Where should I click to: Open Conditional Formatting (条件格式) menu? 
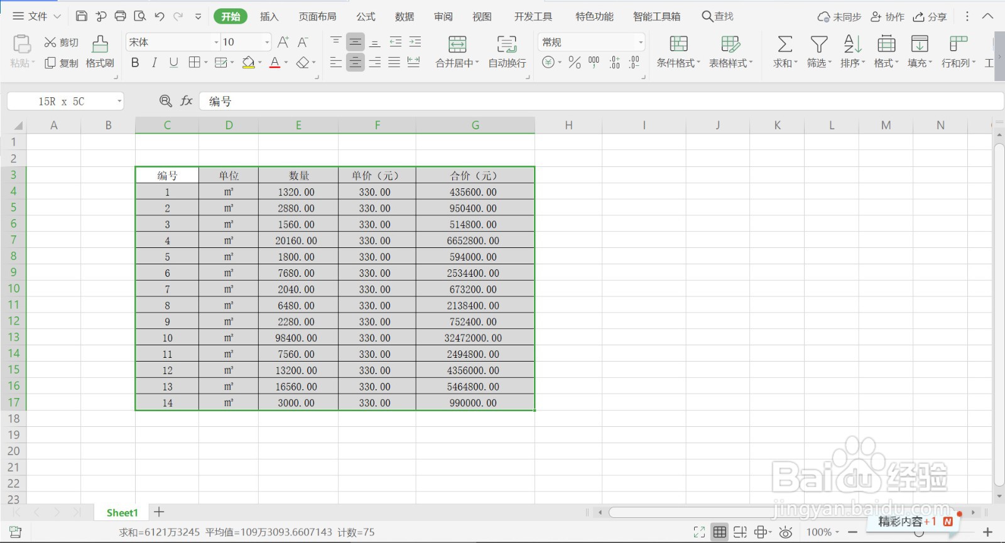(x=678, y=51)
